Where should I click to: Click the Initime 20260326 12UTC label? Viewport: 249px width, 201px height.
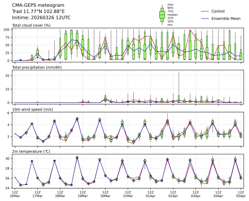(x=41, y=17)
